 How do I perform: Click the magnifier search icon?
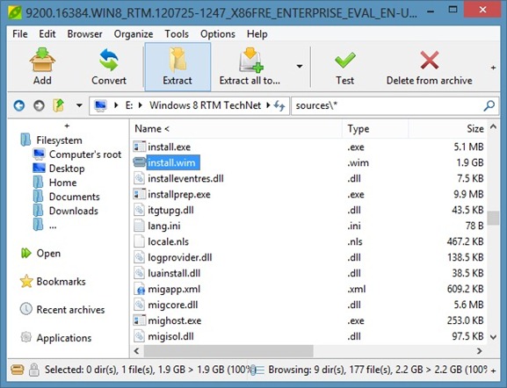(x=489, y=105)
